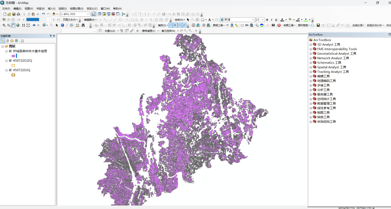Uncheck the 忻城县森林林木基本信息 layer
Image resolution: width=391 pixels, height=209 pixels.
[10, 51]
